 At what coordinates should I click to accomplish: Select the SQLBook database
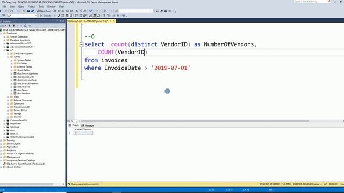[15, 127]
